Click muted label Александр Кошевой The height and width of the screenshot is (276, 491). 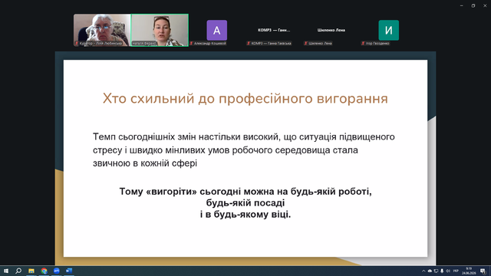pyautogui.click(x=208, y=43)
